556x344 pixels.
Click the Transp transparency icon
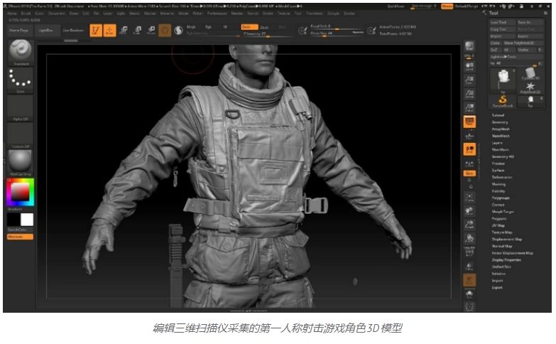[469, 267]
